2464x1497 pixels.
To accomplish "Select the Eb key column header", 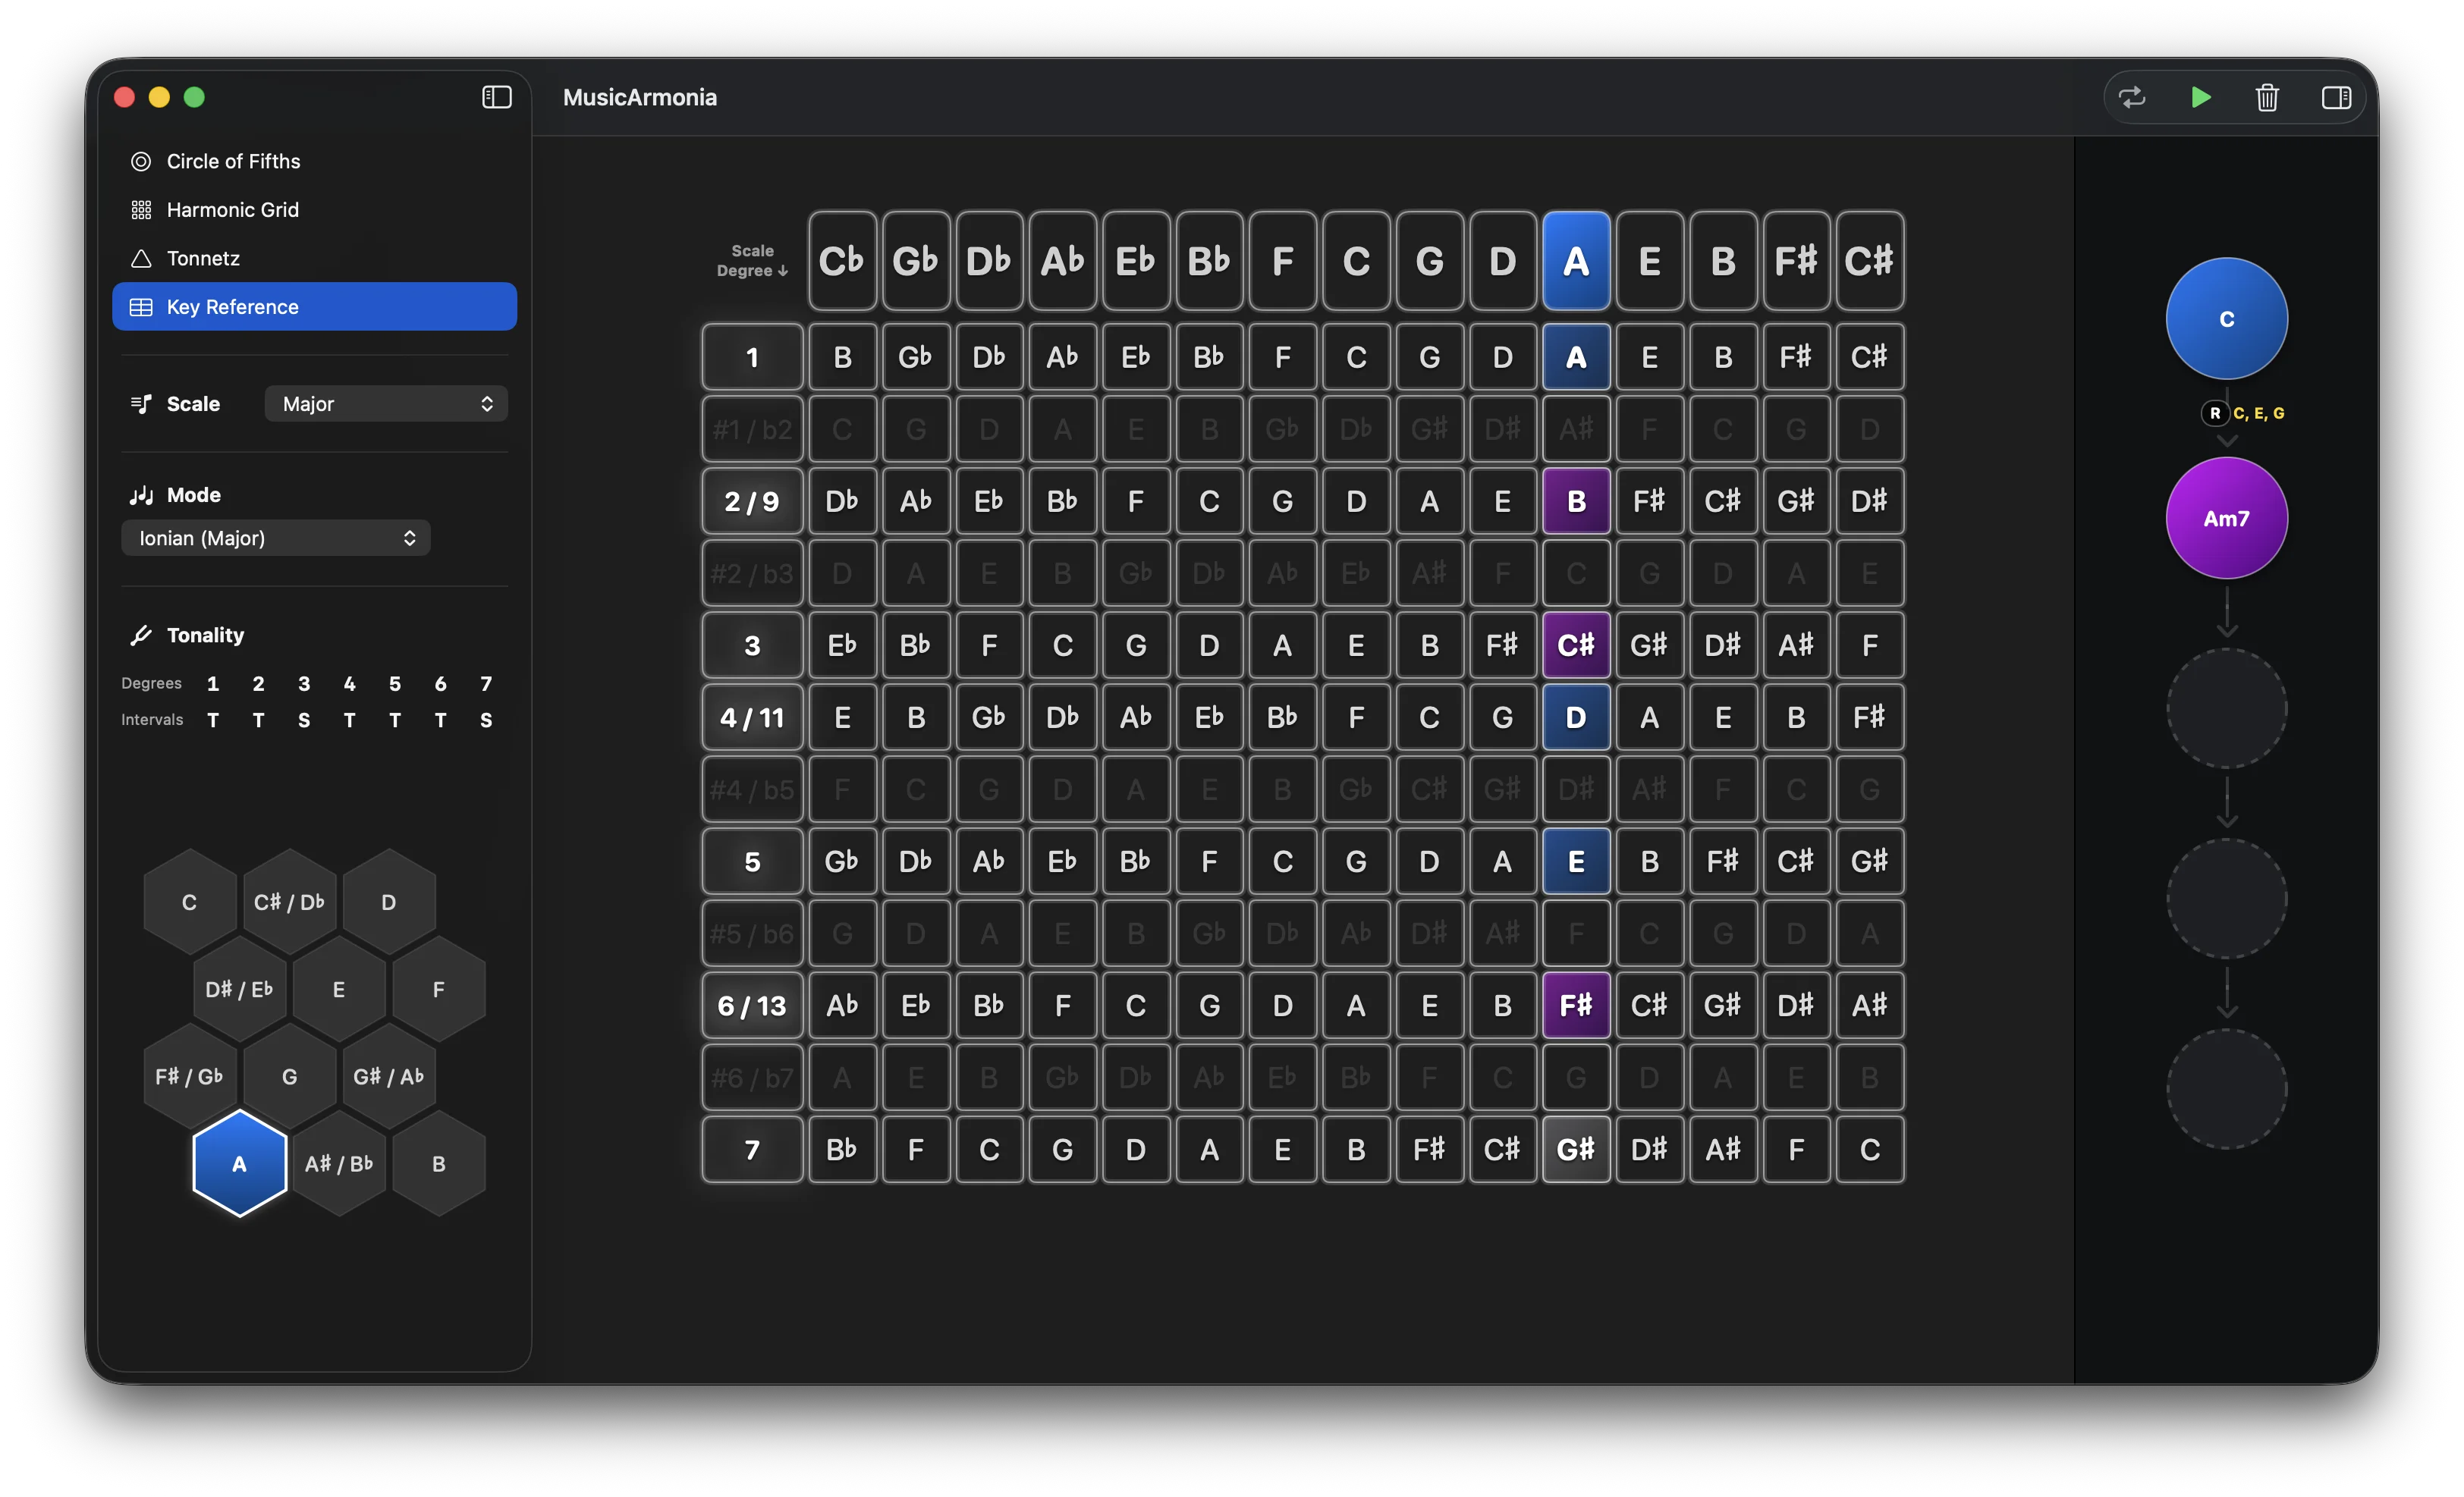I will click(1136, 261).
